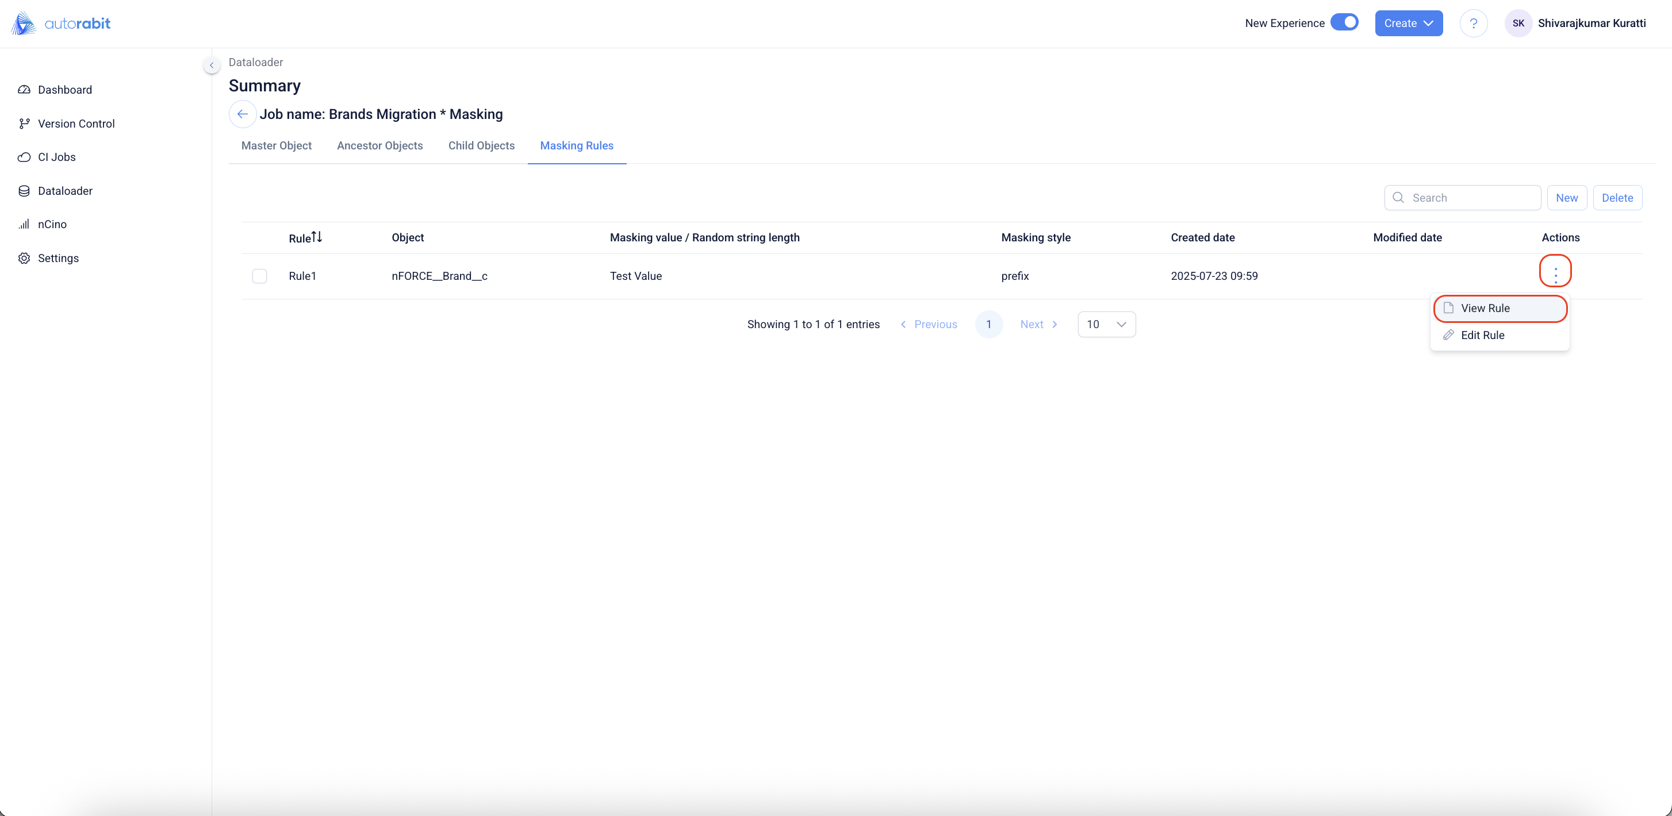The height and width of the screenshot is (816, 1672).
Task: Open the 10 entries per page dropdown
Action: 1106,324
